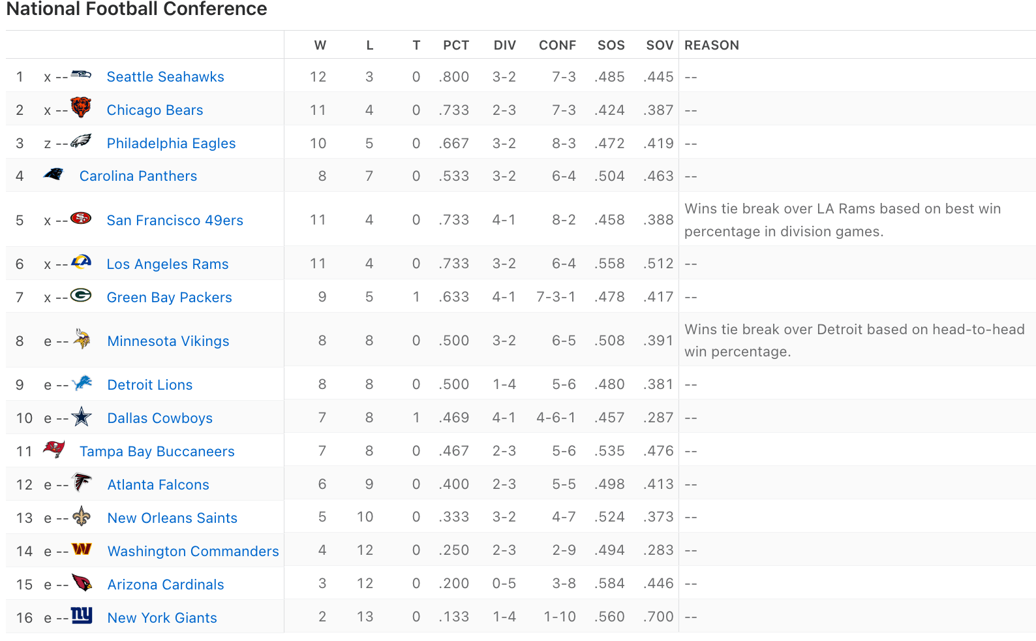Image resolution: width=1036 pixels, height=641 pixels.
Task: Click the Philadelphia Eagles logo icon
Action: (x=81, y=141)
